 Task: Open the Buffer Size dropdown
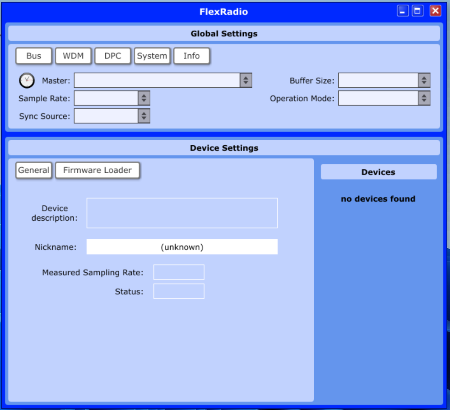coord(384,80)
